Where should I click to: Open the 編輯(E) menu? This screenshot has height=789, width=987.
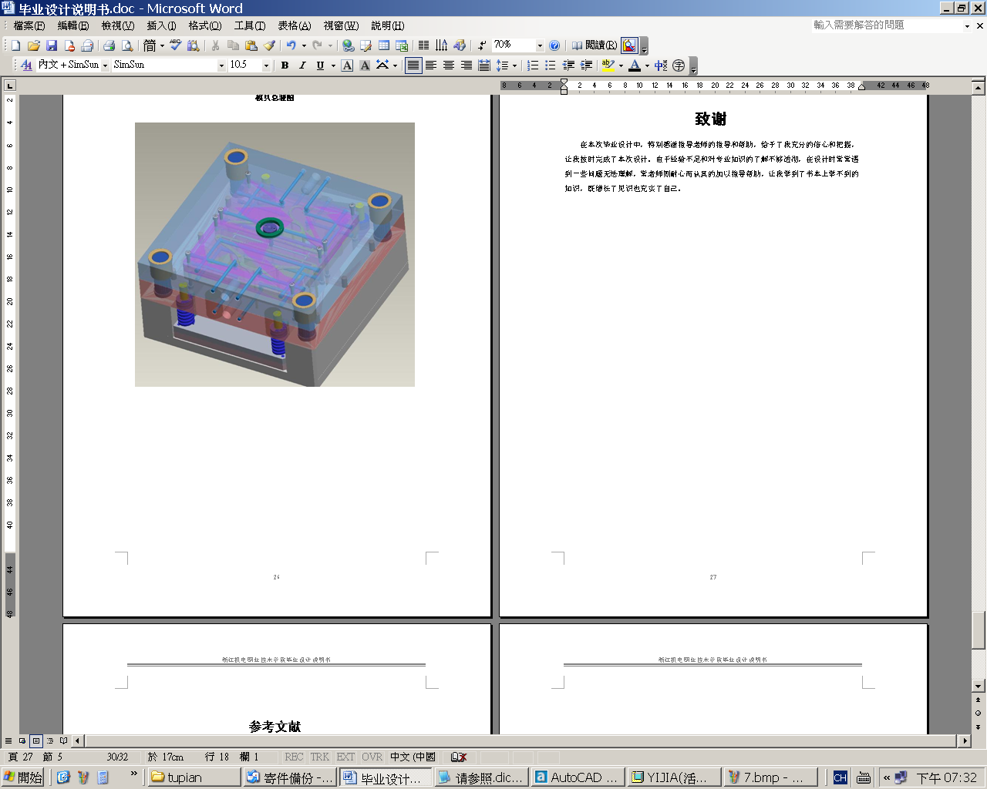coord(73,25)
